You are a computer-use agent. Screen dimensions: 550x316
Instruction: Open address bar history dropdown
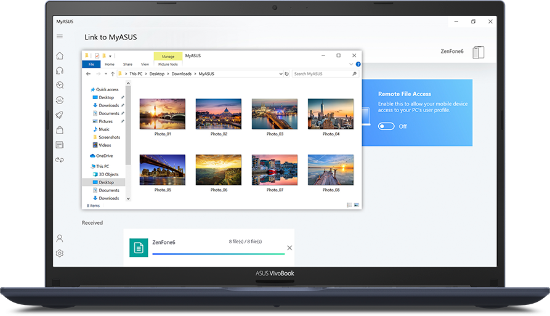coord(281,74)
